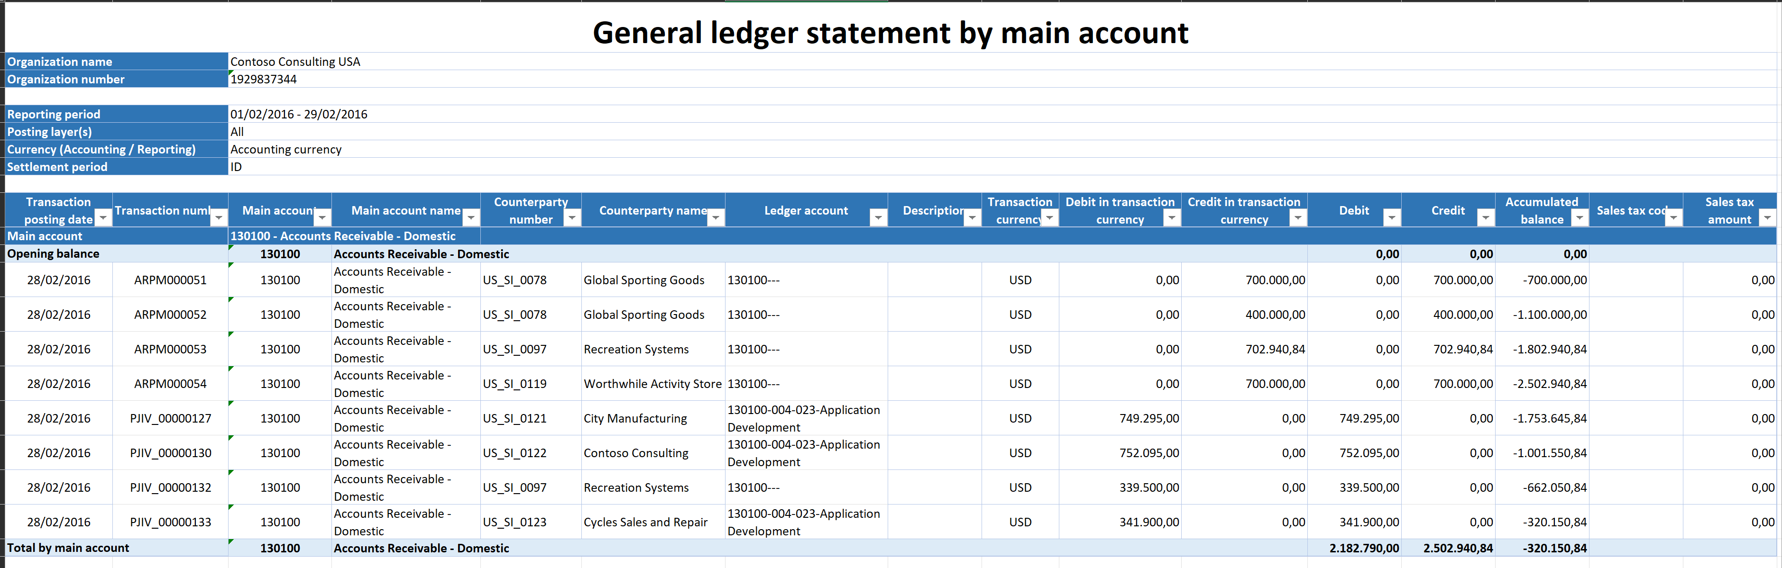Select accumulated balance -2.502.940,84 cell

click(1542, 384)
